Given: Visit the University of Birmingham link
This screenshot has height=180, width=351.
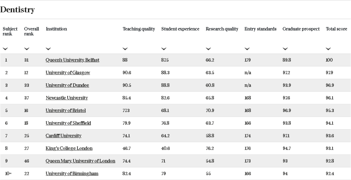Looking at the screenshot, I should (x=72, y=173).
